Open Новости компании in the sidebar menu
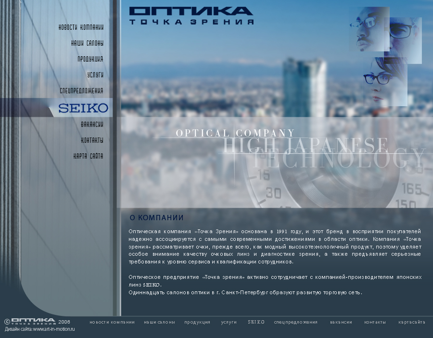The image size is (433, 338). pos(81,27)
